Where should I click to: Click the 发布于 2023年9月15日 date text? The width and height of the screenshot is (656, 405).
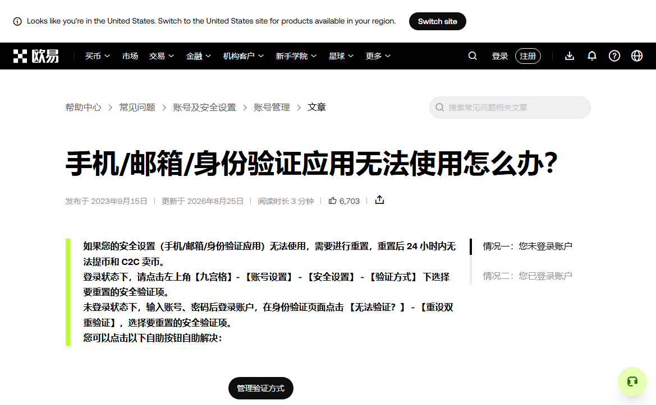[x=106, y=201]
